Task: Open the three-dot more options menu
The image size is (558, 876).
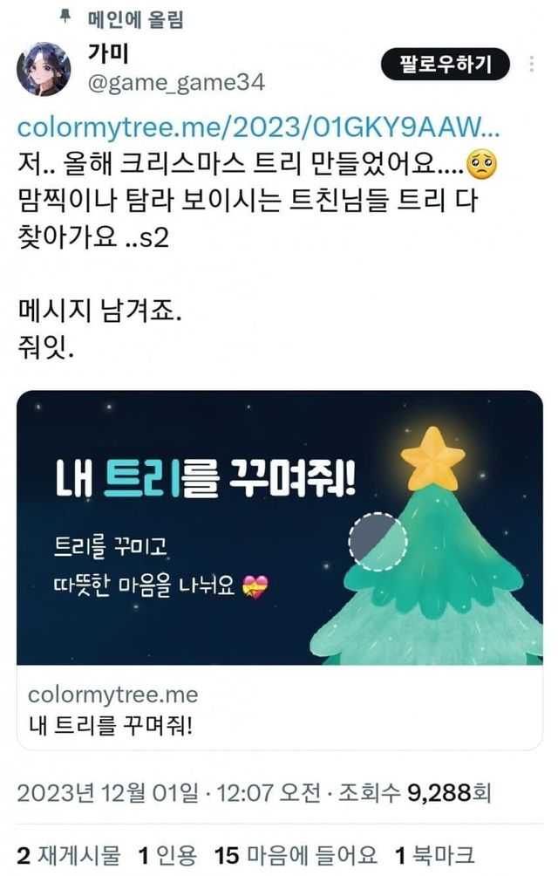Action: pos(531,65)
